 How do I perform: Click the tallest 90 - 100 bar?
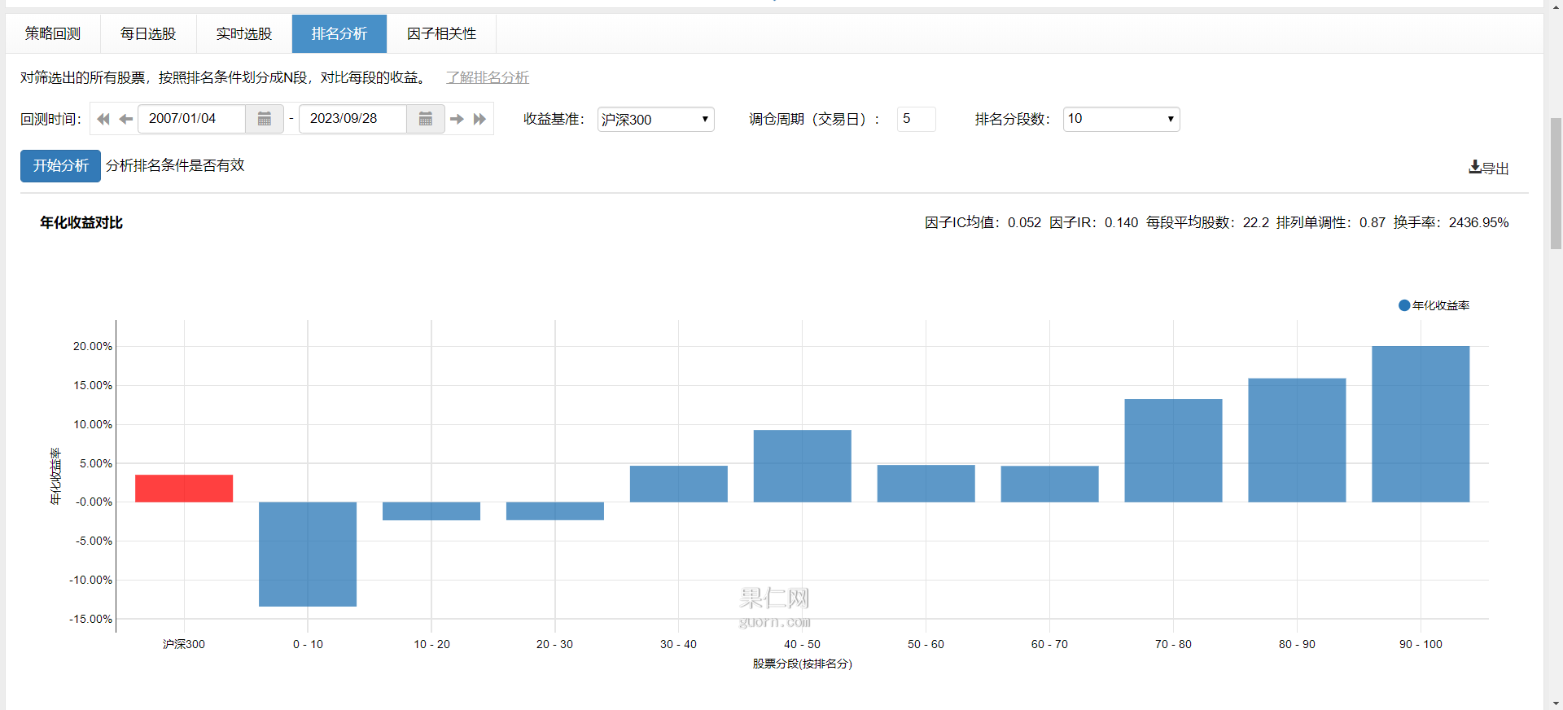click(1421, 423)
